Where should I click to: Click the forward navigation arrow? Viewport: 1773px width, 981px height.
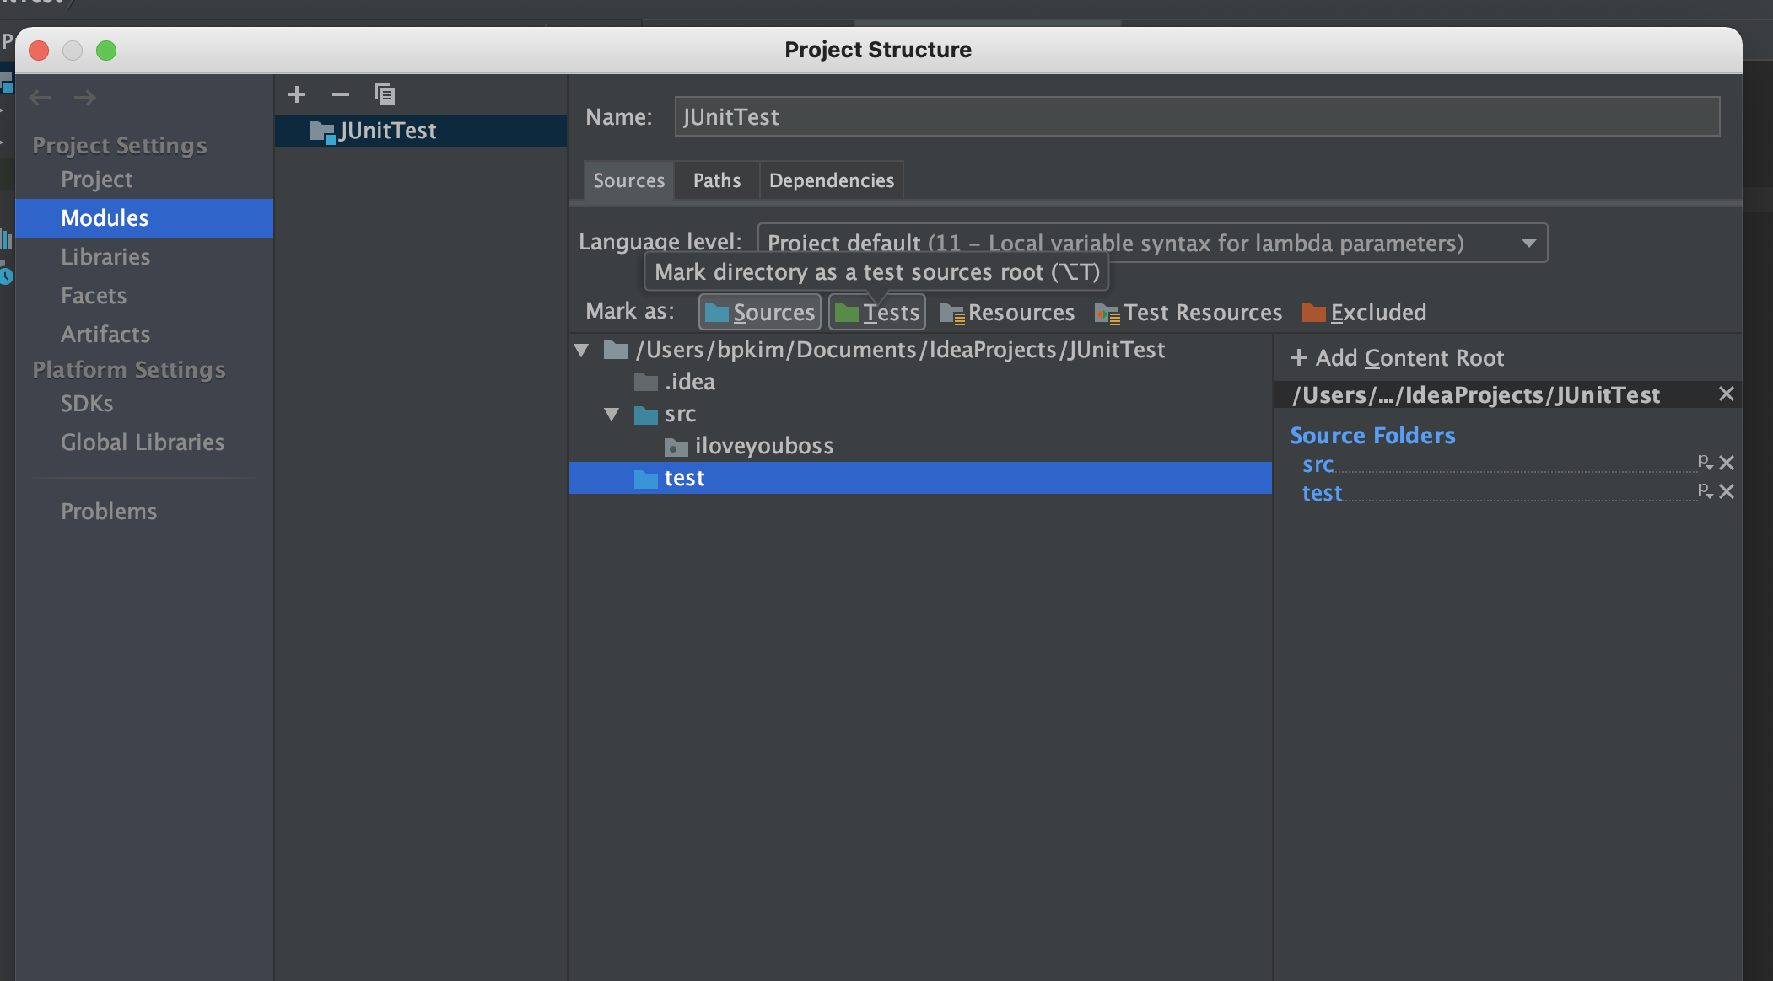84,98
